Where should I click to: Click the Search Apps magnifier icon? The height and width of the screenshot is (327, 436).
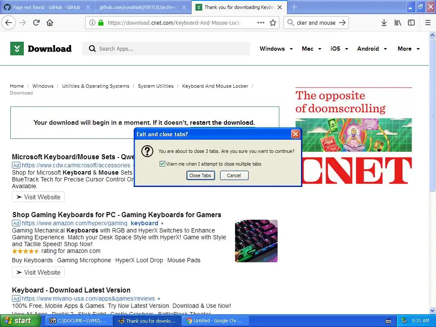tap(92, 49)
